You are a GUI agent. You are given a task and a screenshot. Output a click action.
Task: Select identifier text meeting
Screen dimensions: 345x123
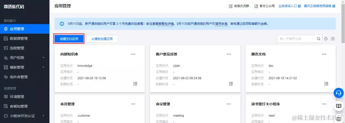coord(179,116)
